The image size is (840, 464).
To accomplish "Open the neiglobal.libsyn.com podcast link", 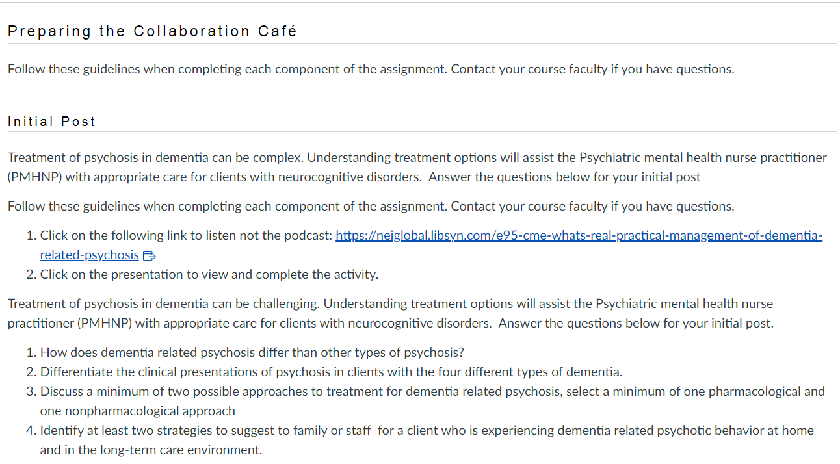I will (x=579, y=235).
